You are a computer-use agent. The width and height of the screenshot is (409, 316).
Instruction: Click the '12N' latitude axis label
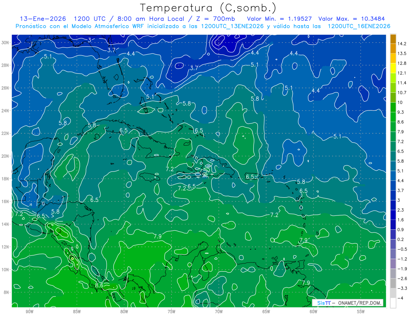pos(5,247)
